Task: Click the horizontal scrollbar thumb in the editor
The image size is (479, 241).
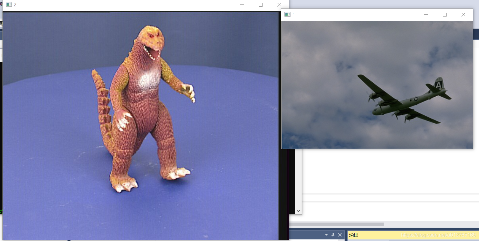Action: point(336,224)
